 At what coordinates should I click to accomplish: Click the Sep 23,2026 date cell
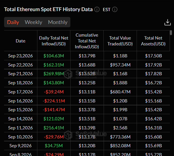20,56
